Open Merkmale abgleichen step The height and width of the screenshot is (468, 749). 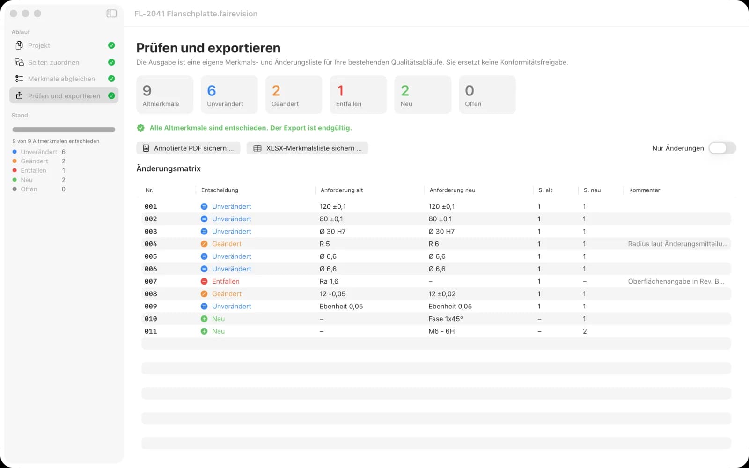pyautogui.click(x=64, y=79)
